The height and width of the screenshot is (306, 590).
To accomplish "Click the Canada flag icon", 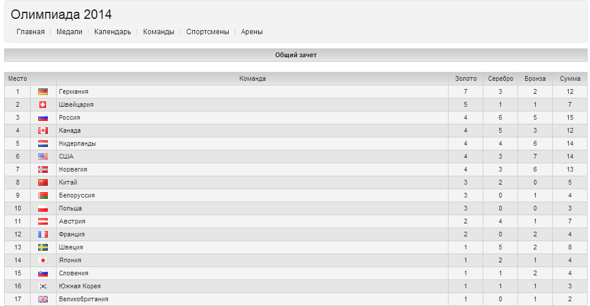I will (43, 131).
